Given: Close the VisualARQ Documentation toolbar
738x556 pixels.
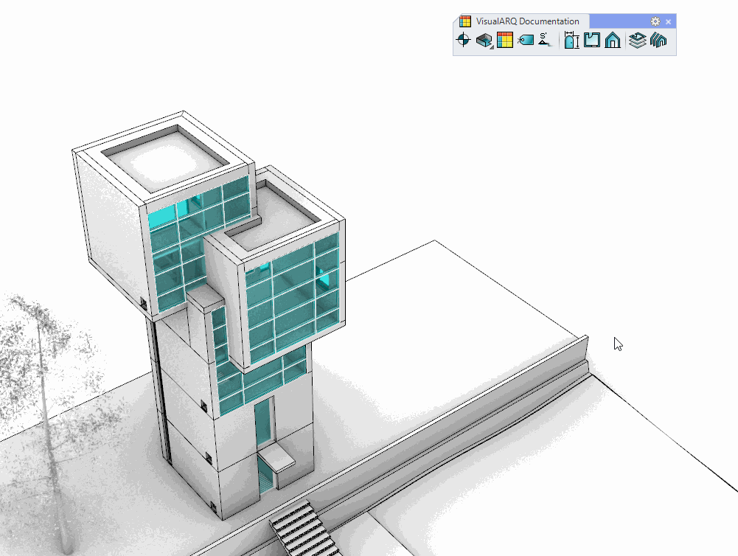Looking at the screenshot, I should (x=669, y=21).
